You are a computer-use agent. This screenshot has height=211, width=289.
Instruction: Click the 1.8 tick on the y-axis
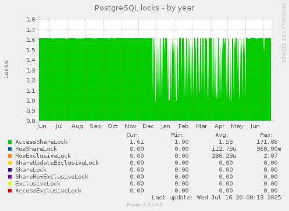click(x=31, y=20)
